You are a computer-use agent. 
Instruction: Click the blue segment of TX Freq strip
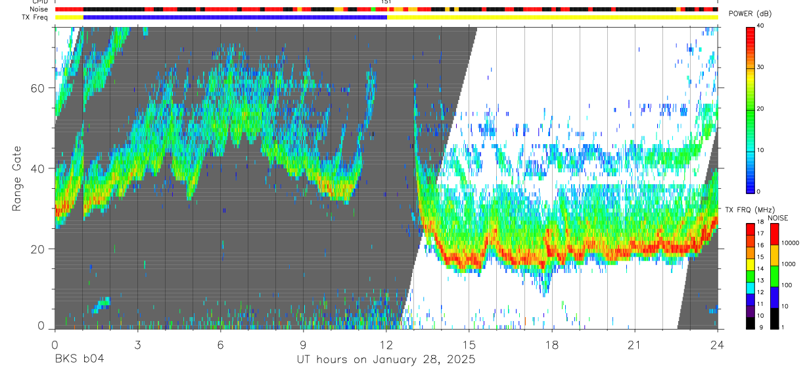(x=235, y=17)
